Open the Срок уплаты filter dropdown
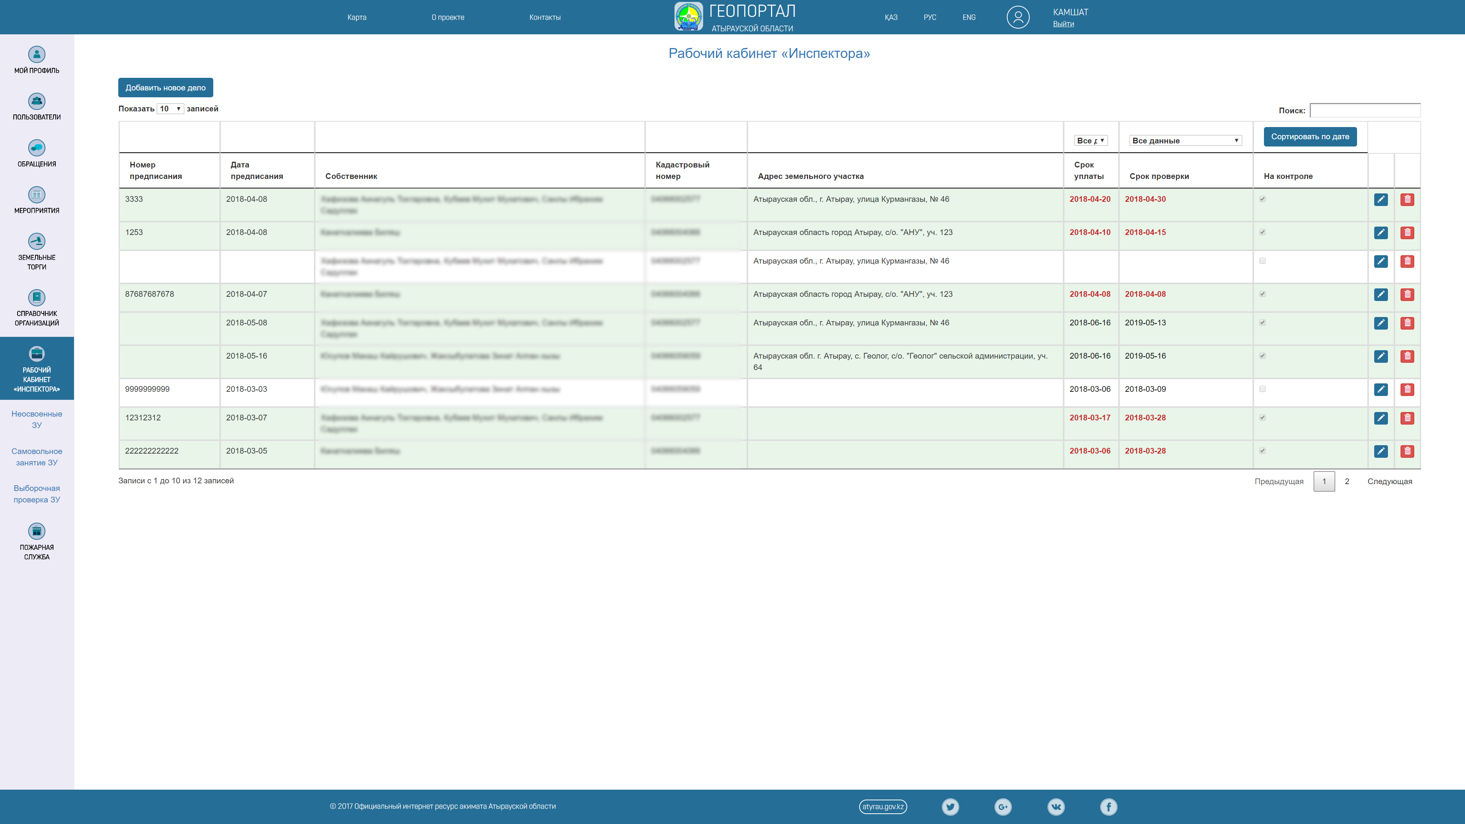 tap(1090, 140)
